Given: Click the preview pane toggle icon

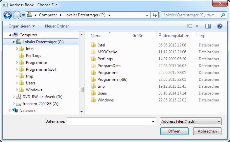Looking at the screenshot, I should [208, 26].
